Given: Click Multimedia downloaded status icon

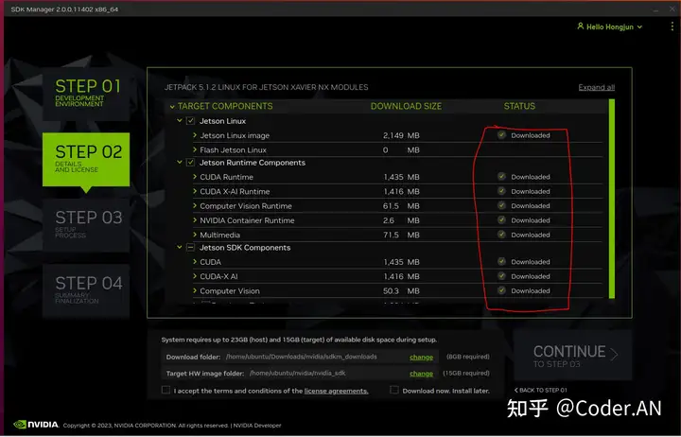Looking at the screenshot, I should coord(501,235).
